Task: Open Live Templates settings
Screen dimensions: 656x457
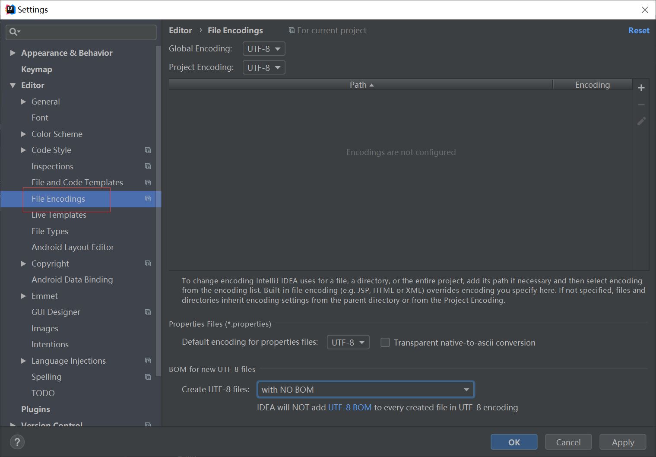Action: 59,215
